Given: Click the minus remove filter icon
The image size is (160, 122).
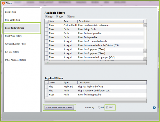Looking at the screenshot, I should point(48,101).
